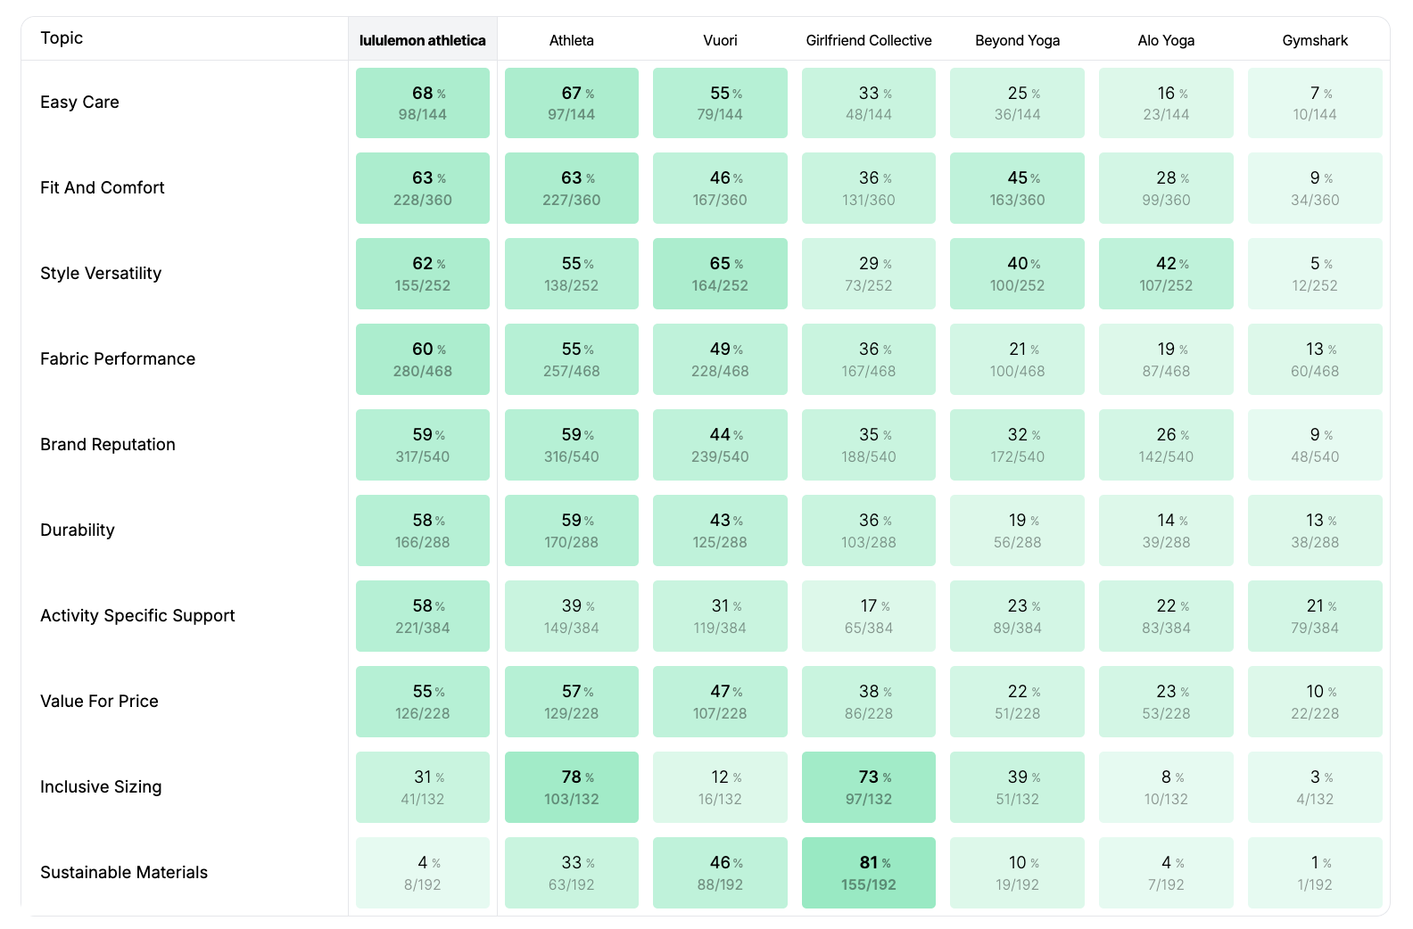Open the 55% 79/144 Vuori cell
1413x929 pixels.
pyautogui.click(x=720, y=103)
